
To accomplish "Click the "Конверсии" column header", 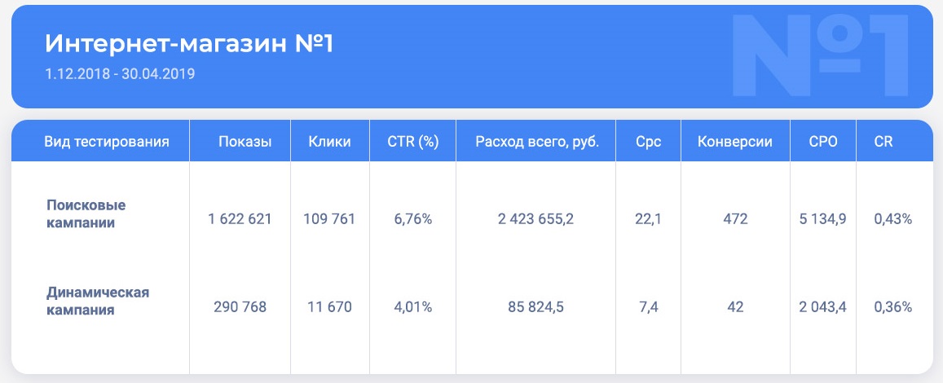I will click(735, 142).
